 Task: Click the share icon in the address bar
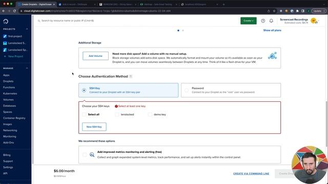tap(269, 11)
